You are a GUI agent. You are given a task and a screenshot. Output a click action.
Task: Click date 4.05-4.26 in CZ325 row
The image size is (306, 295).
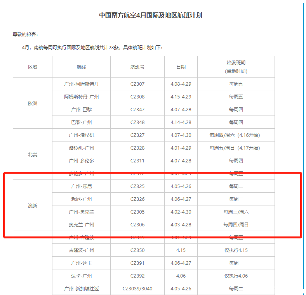point(181,186)
